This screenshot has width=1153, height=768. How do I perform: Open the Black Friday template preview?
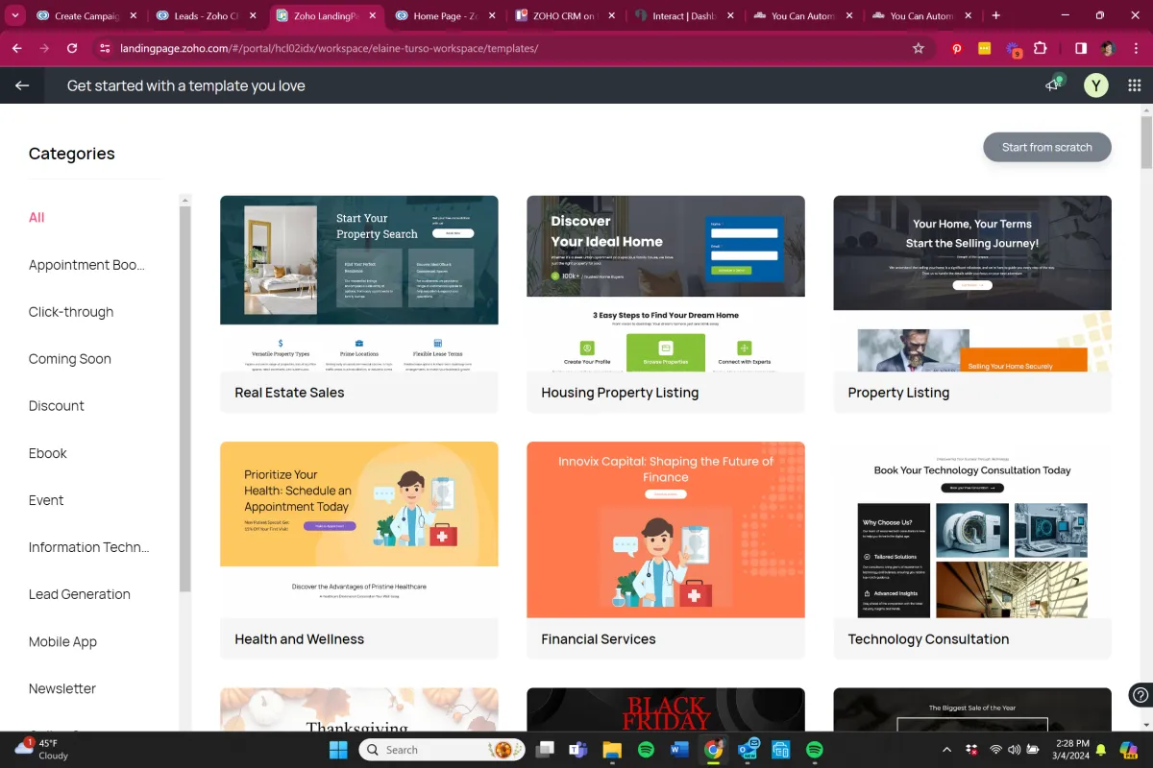tap(666, 709)
